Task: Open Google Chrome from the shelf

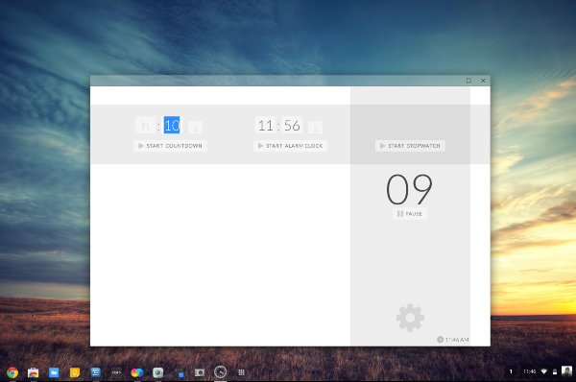Action: click(x=12, y=372)
